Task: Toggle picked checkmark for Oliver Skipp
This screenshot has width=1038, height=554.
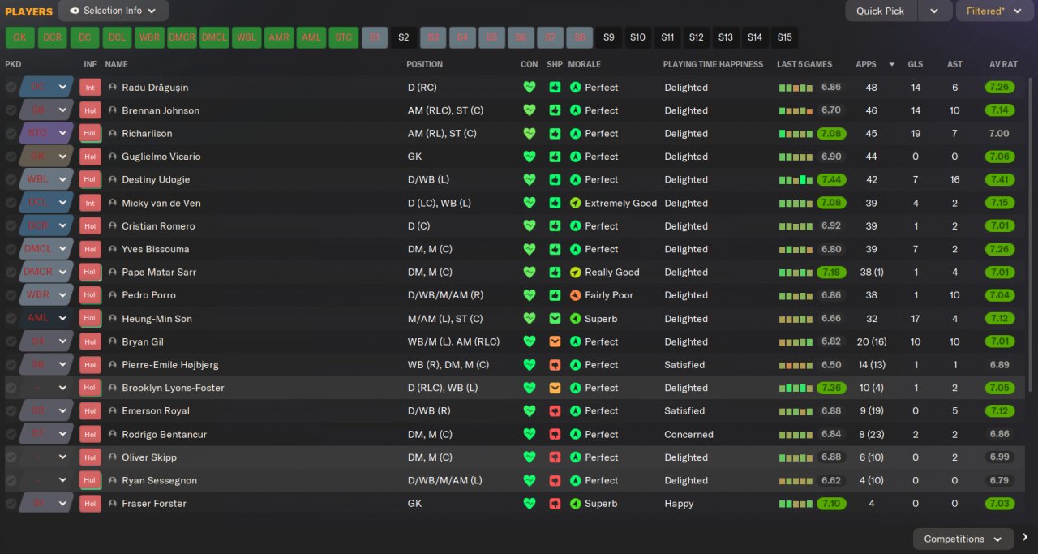Action: point(11,457)
